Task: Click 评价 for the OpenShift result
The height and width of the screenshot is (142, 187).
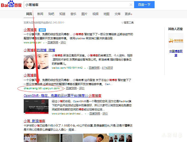Action: point(105,114)
